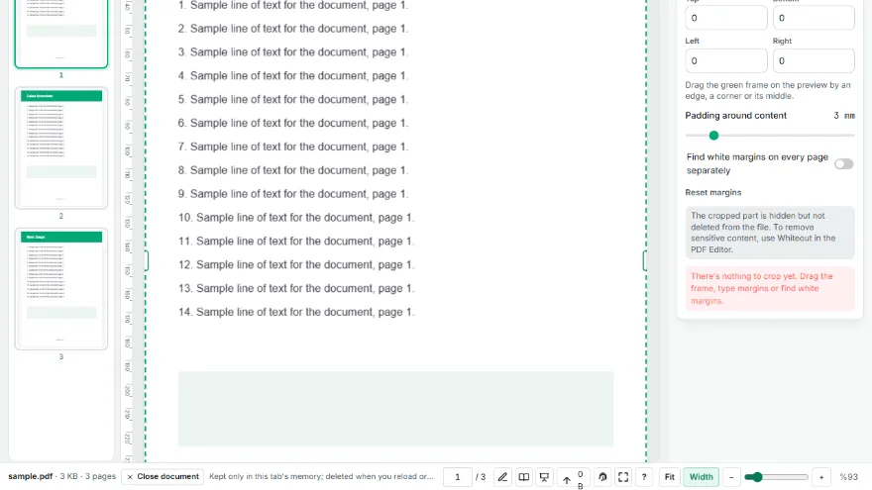Click the 3 mm padding value
872x490 pixels.
pos(843,116)
